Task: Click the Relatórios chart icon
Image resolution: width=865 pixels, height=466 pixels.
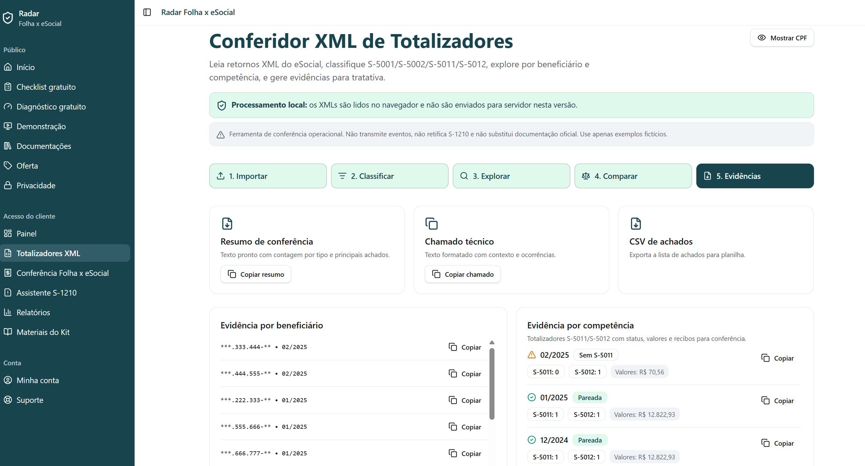Action: [x=8, y=312]
